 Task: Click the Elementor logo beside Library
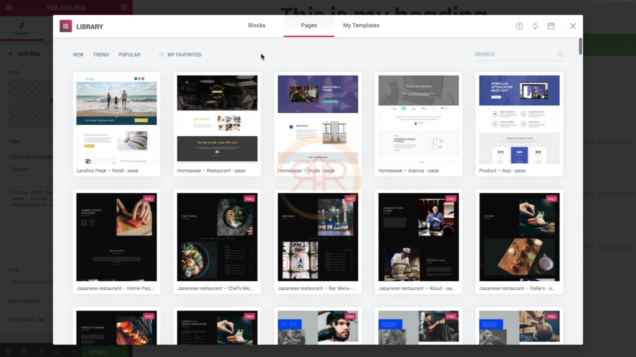coord(66,26)
